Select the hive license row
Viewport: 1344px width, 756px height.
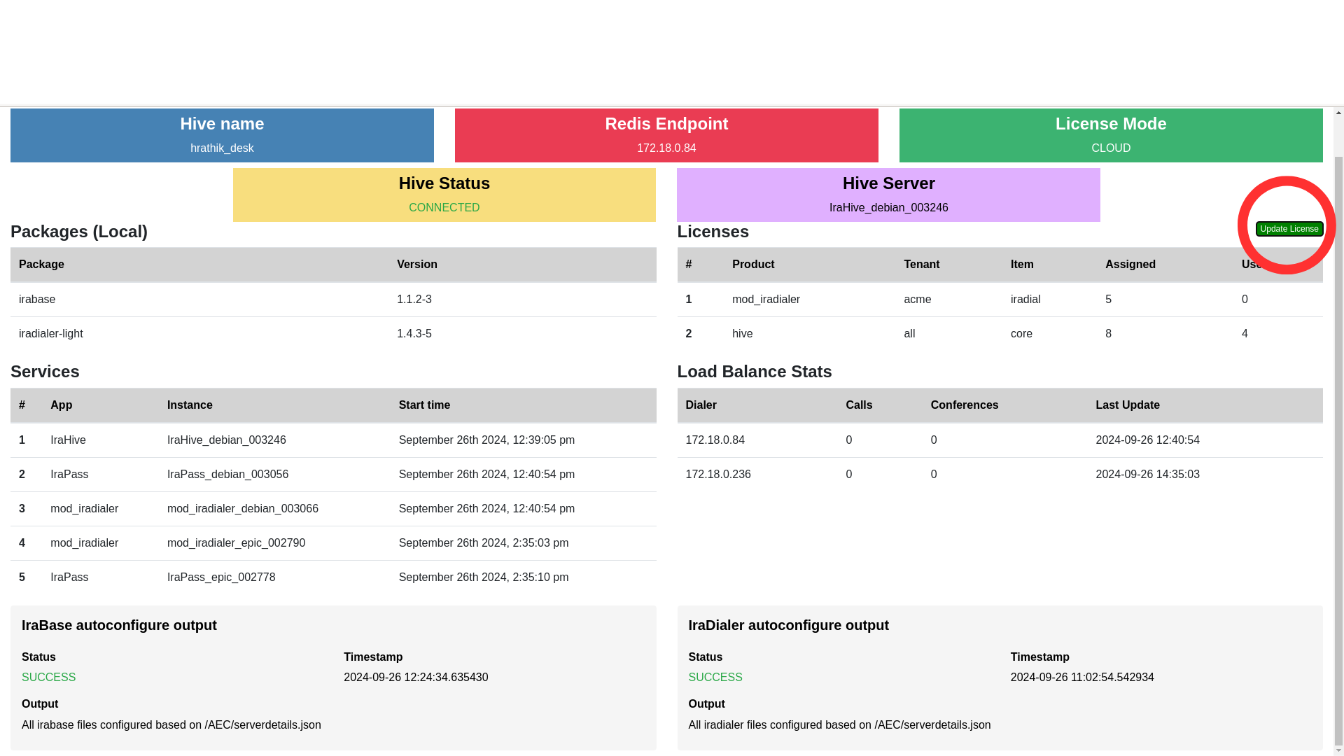[1000, 334]
